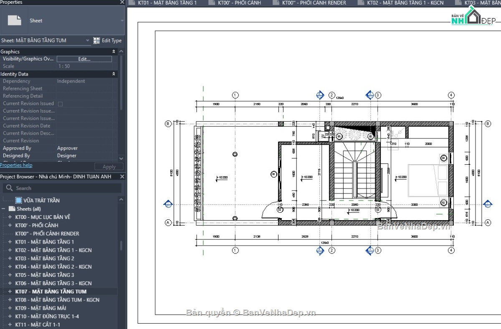The image size is (501, 329).
Task: Select KT09 - MẶT BẰNG MÁI sheet
Action: tap(40, 308)
